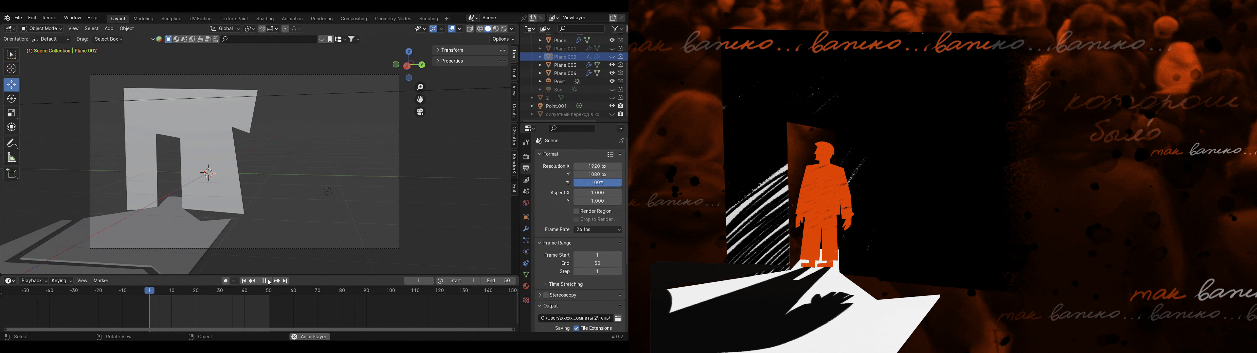Open the Keying menu in timeline
The height and width of the screenshot is (353, 1257).
62,281
